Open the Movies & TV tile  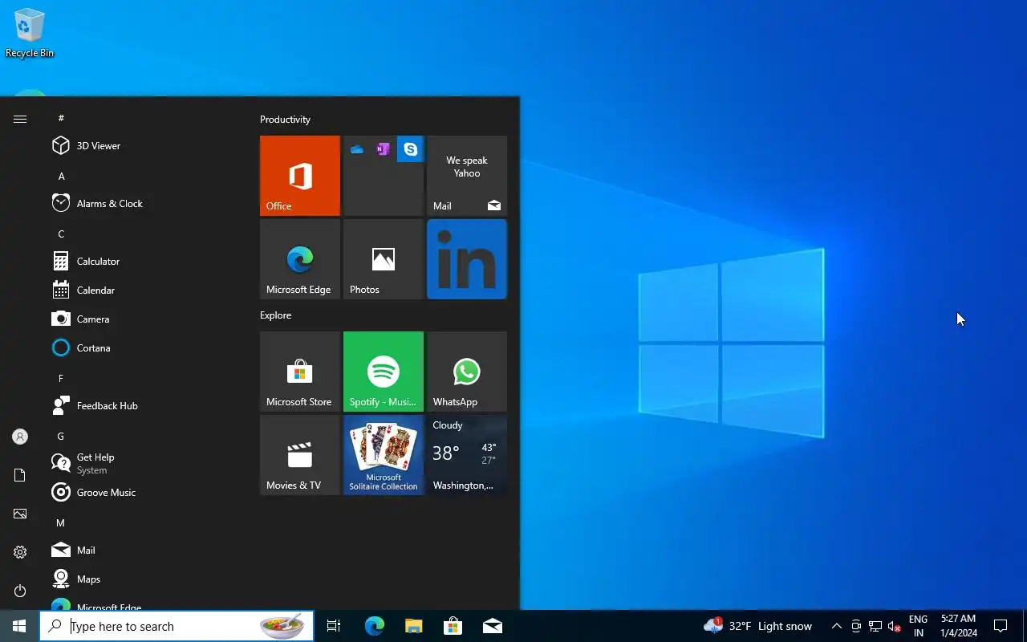click(300, 455)
